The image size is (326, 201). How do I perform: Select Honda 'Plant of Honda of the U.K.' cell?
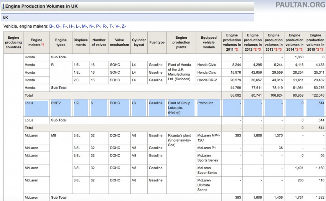[x=181, y=72]
